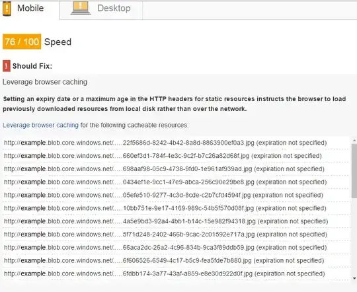The width and height of the screenshot is (357, 292).
Task: Click the Should Fix: label
Action: [x=32, y=66]
